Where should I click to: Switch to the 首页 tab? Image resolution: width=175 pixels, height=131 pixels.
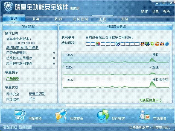pyautogui.click(x=14, y=18)
